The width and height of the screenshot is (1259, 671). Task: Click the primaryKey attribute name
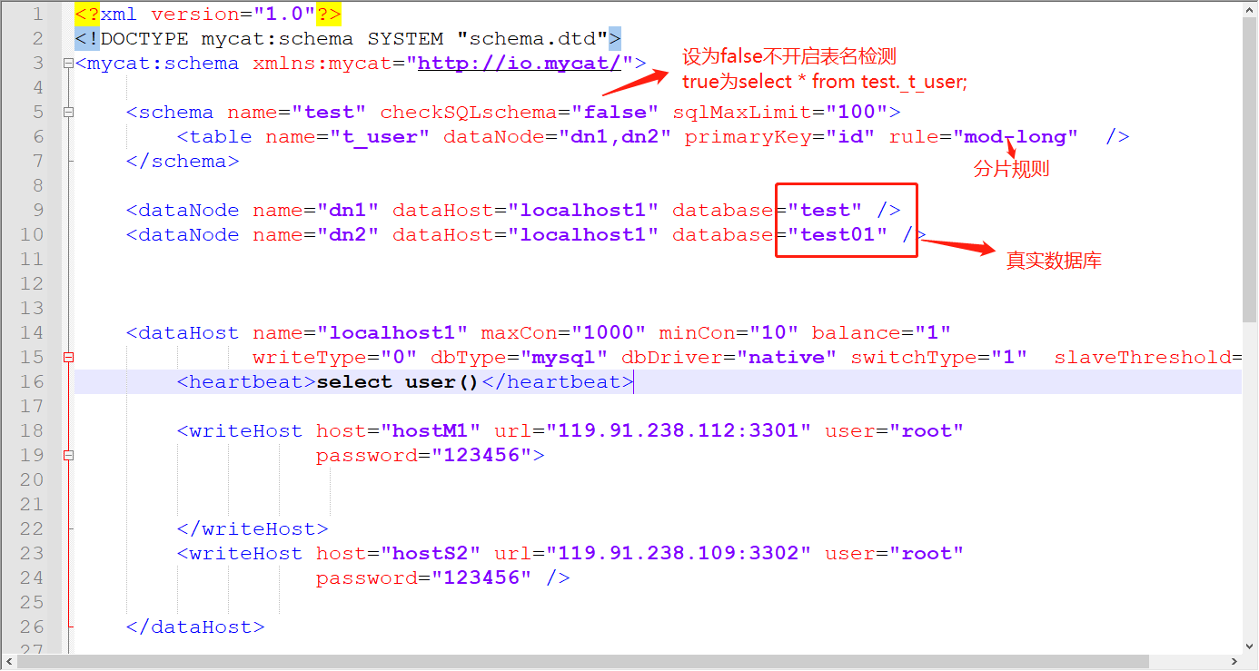coord(748,137)
